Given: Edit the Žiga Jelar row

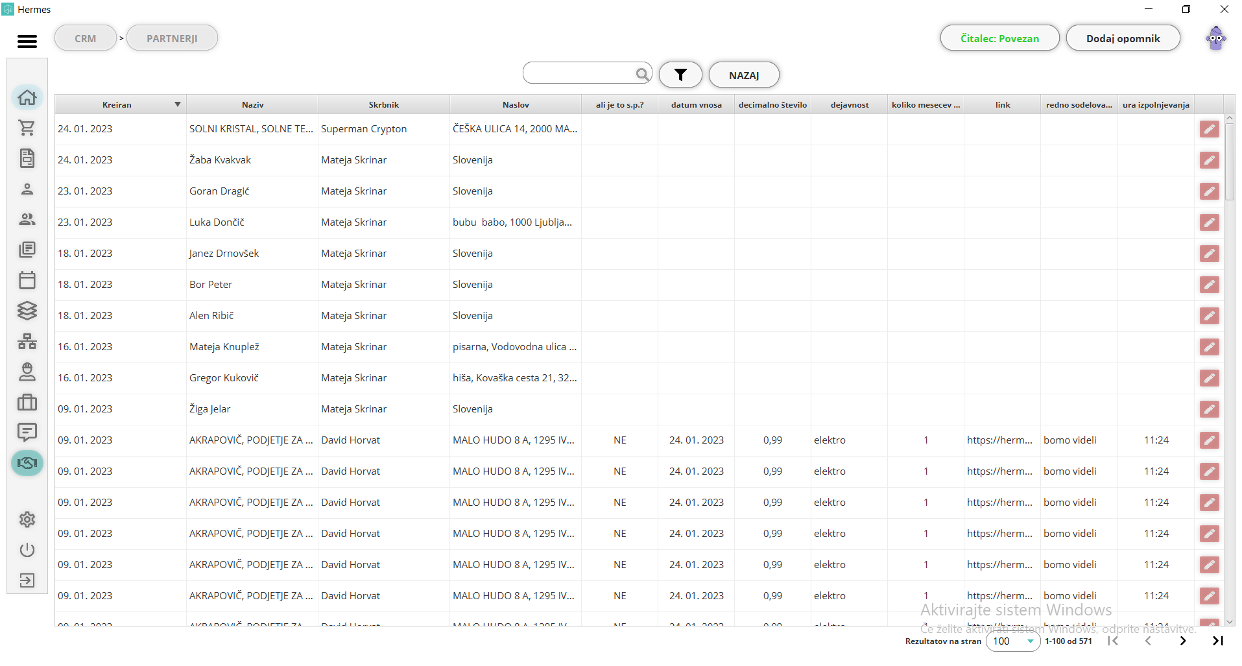Looking at the screenshot, I should click(x=1209, y=409).
